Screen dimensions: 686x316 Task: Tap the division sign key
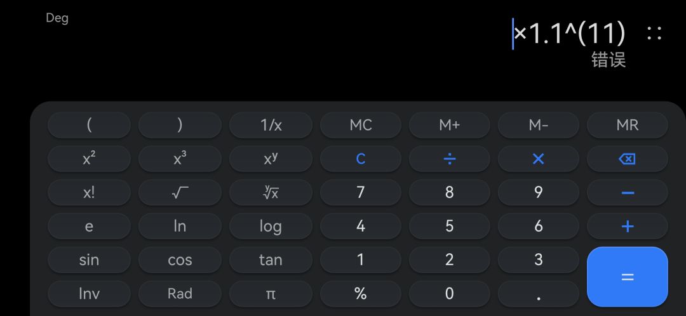pyautogui.click(x=449, y=159)
